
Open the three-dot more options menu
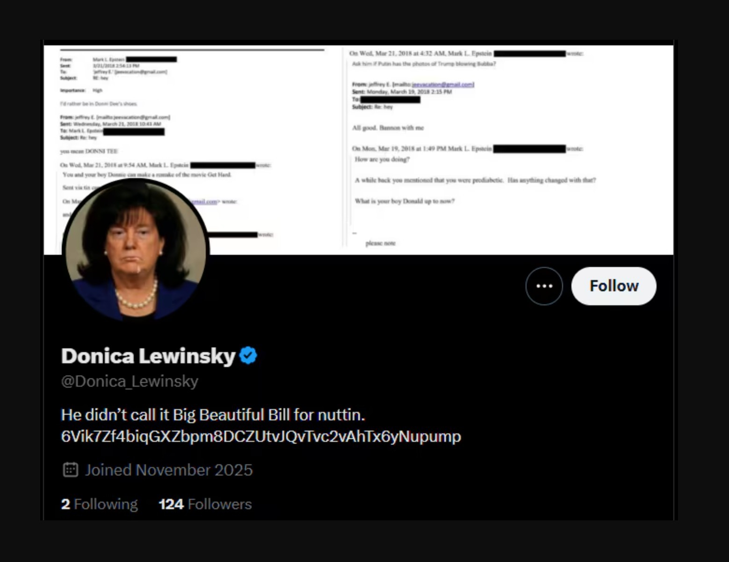544,286
